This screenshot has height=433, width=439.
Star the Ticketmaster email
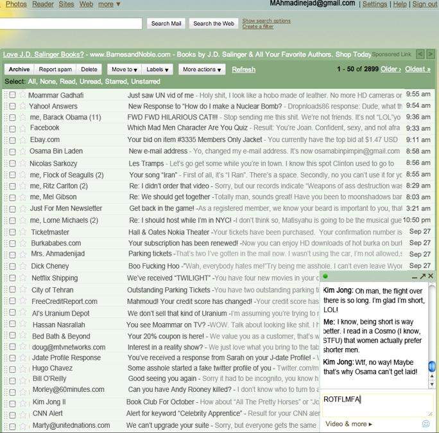click(x=23, y=232)
